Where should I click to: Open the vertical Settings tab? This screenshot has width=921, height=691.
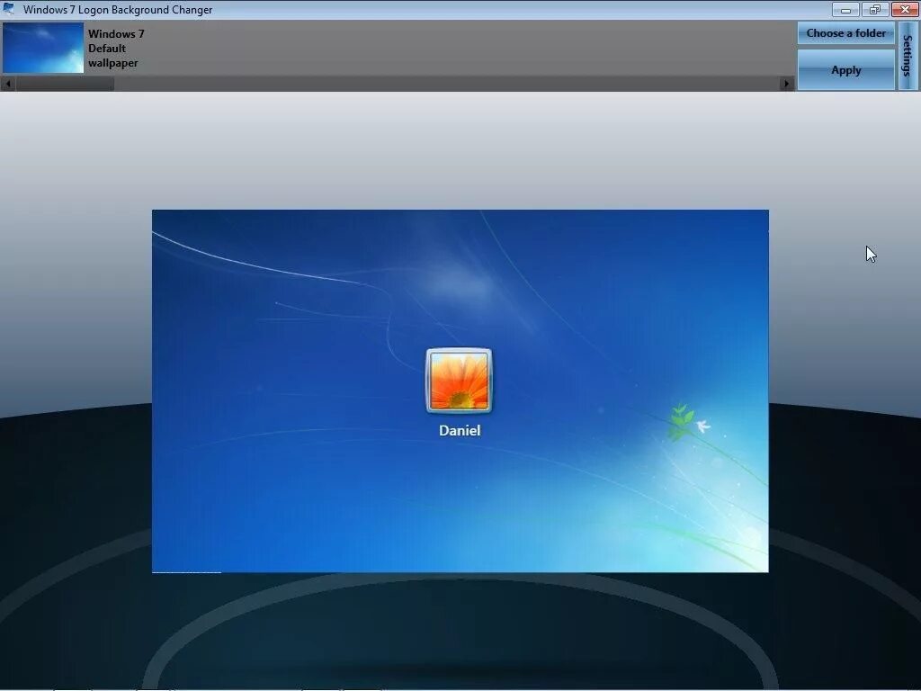pos(908,56)
